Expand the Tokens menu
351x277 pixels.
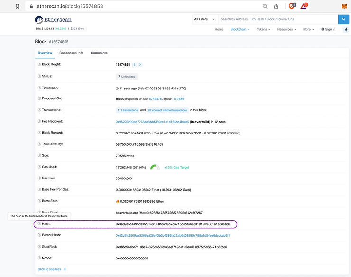(x=263, y=29)
